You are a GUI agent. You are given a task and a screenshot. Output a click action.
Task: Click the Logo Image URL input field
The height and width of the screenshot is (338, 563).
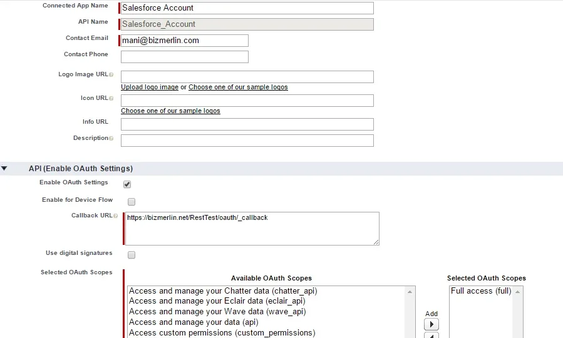pyautogui.click(x=247, y=77)
